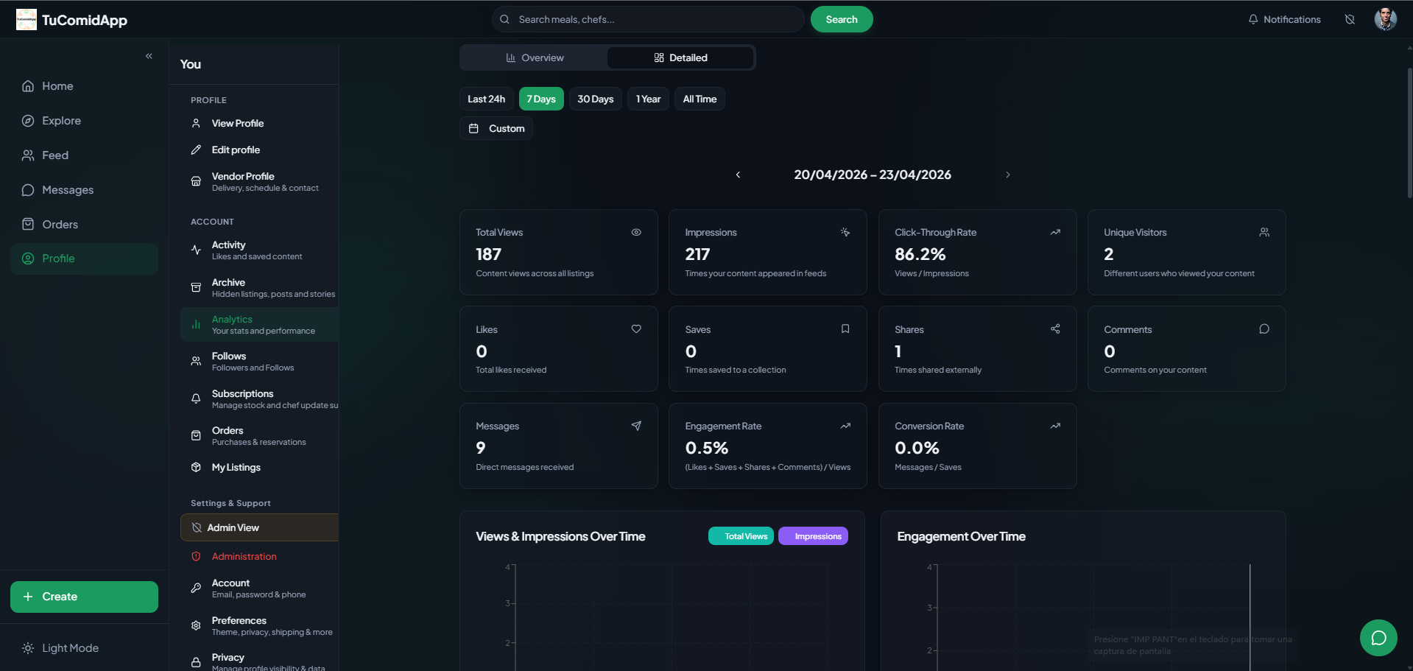Toggle the eye icon on Total Views card
Screen dimensions: 1413x671
(635, 232)
